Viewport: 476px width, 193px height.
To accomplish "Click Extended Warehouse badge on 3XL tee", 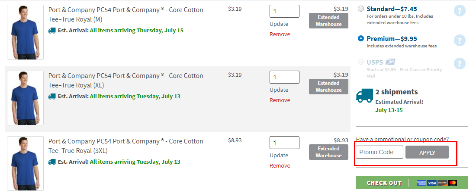I will click(x=328, y=152).
